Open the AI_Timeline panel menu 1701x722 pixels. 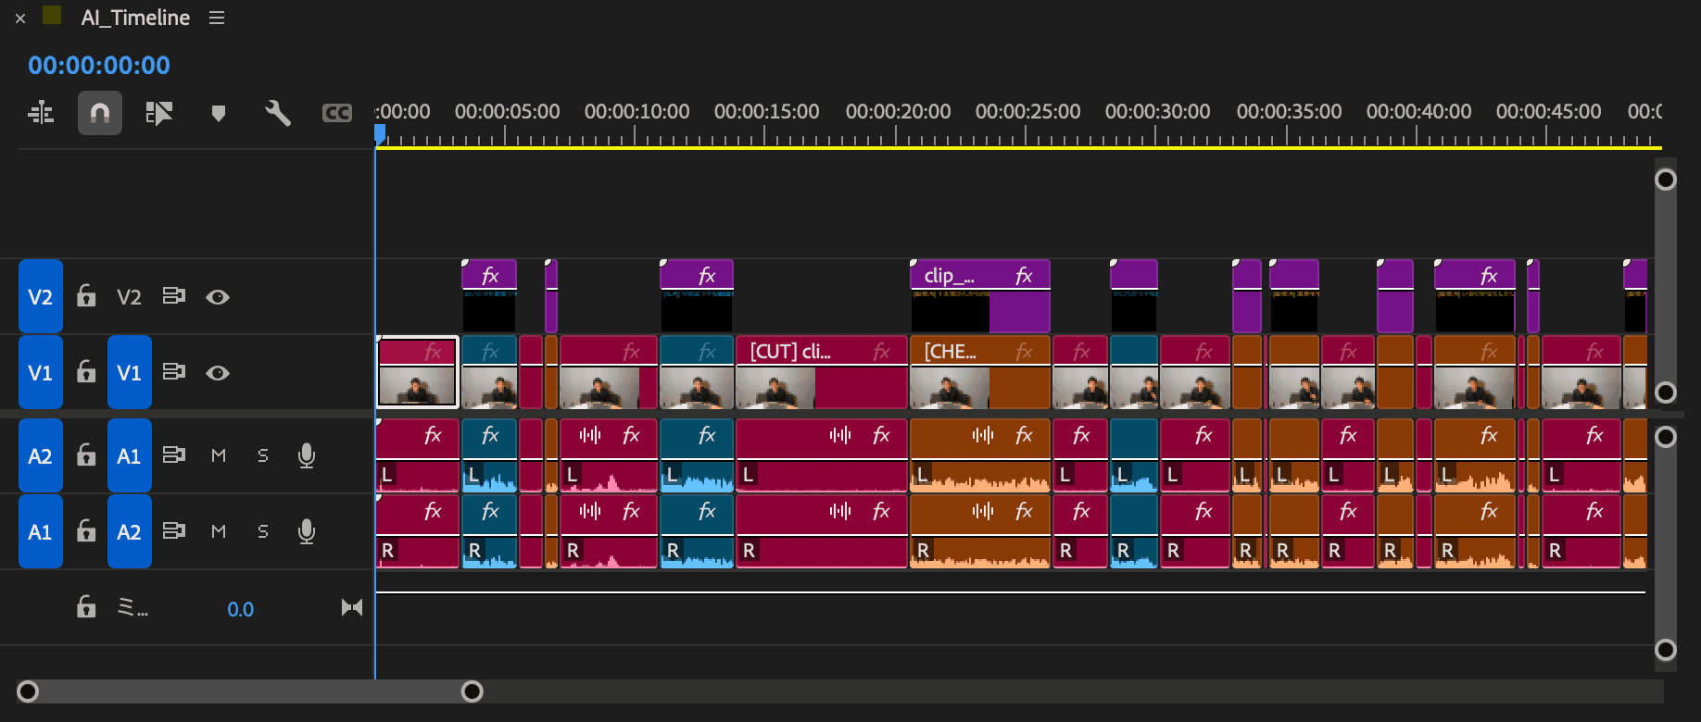(217, 18)
